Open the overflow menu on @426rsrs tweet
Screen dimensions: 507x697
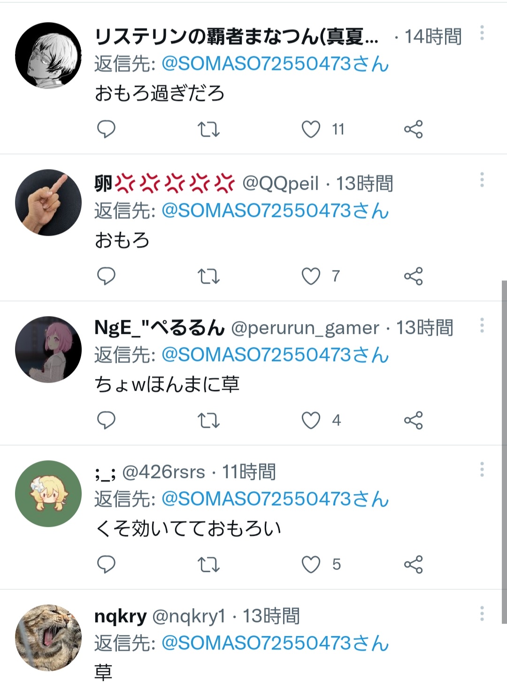click(x=482, y=469)
